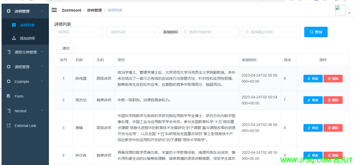The height and width of the screenshot is (165, 355).
Task: Expand the 课程分类管理 chevron
Action: pos(42,52)
